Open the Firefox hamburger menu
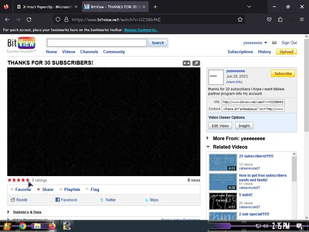This screenshot has height=232, width=309. [x=301, y=19]
